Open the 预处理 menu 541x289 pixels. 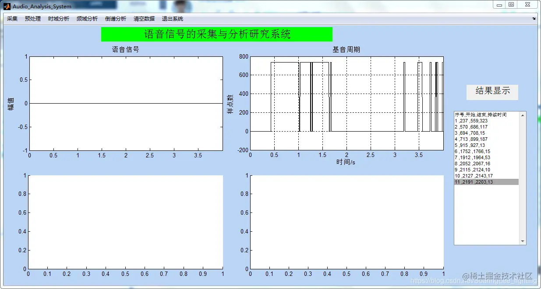33,19
